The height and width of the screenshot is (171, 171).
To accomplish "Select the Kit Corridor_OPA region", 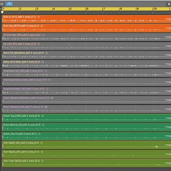I will 87,37.
